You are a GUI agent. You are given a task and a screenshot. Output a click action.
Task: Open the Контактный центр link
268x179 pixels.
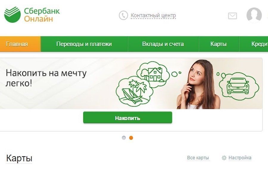click(153, 16)
